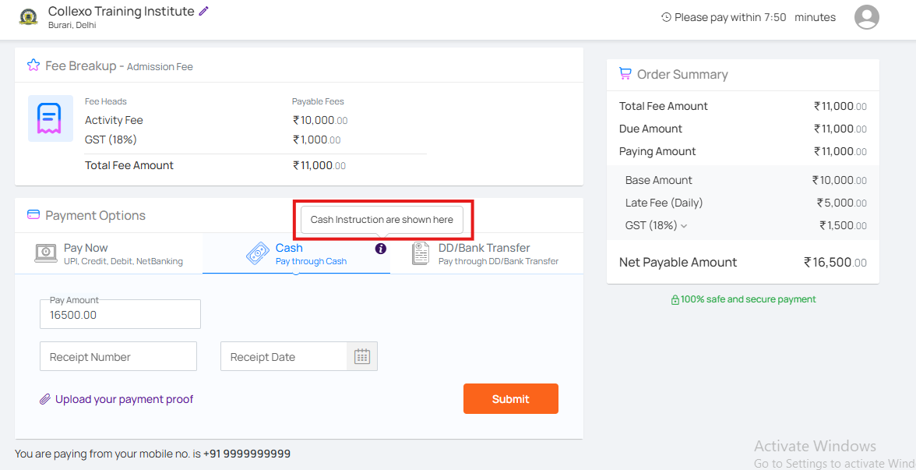Click the institute logo icon
916x470 pixels.
click(29, 17)
